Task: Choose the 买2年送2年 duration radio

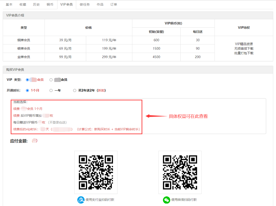Action: pyautogui.click(x=75, y=91)
